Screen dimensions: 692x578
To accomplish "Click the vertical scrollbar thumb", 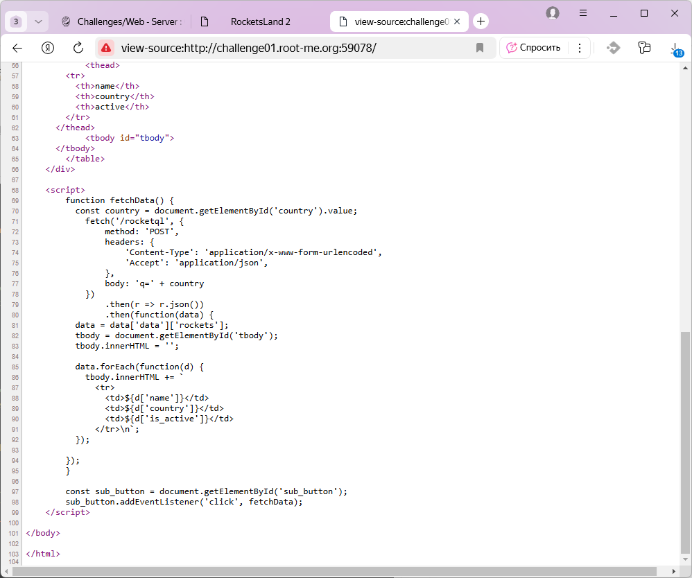I will point(685,443).
